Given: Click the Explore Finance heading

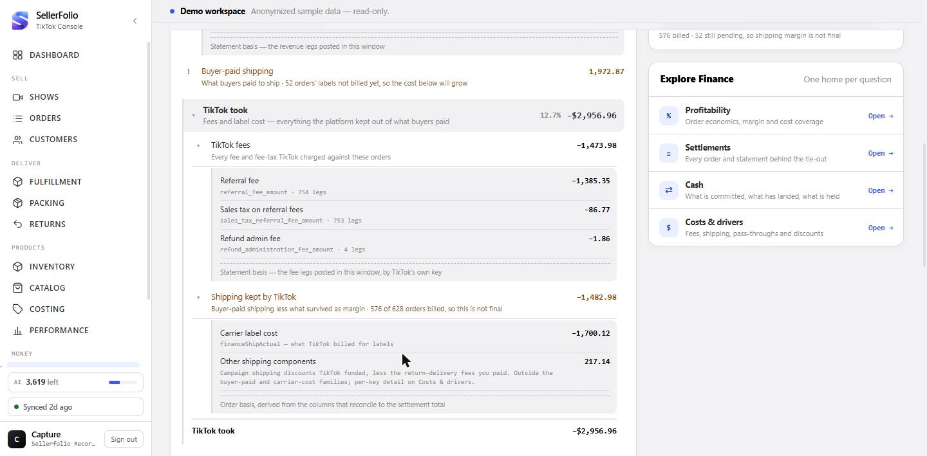Looking at the screenshot, I should click(697, 79).
